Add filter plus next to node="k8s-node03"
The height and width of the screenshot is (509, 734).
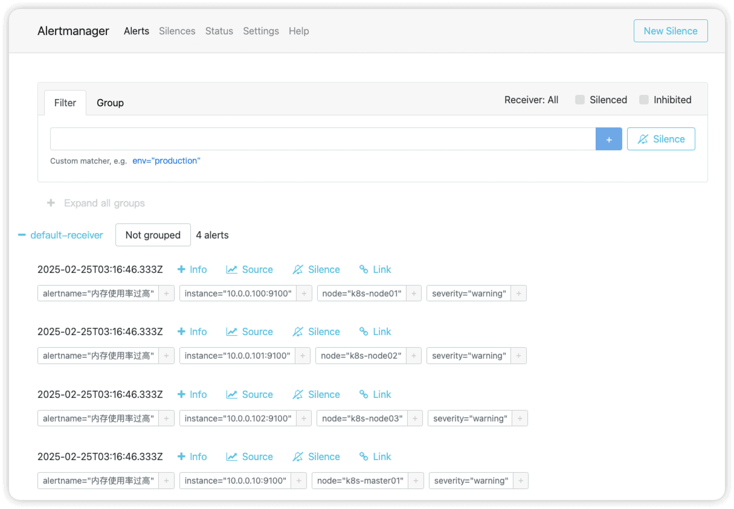415,418
